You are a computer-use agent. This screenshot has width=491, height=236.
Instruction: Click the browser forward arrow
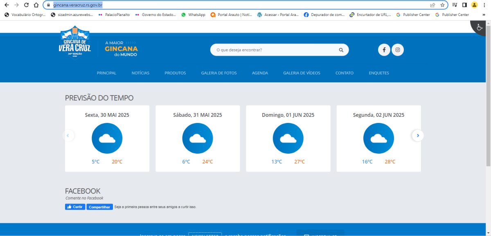(16, 5)
